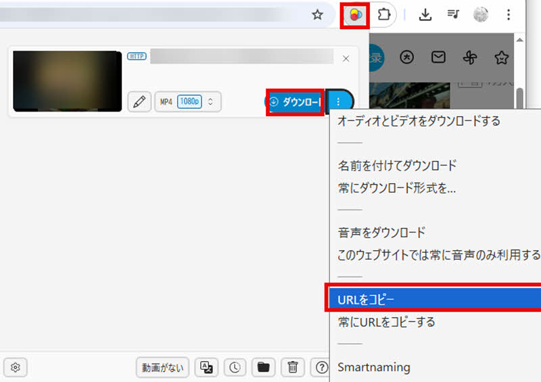The height and width of the screenshot is (382, 541).
Task: Open the settings gear in the bottom bar
Action: click(x=15, y=368)
